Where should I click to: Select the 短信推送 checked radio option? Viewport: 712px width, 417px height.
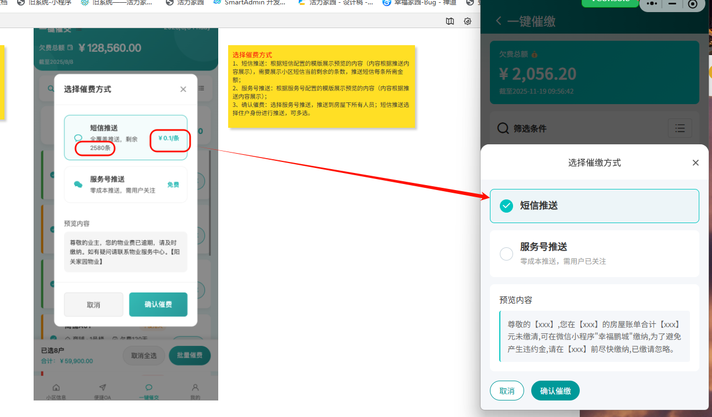506,205
